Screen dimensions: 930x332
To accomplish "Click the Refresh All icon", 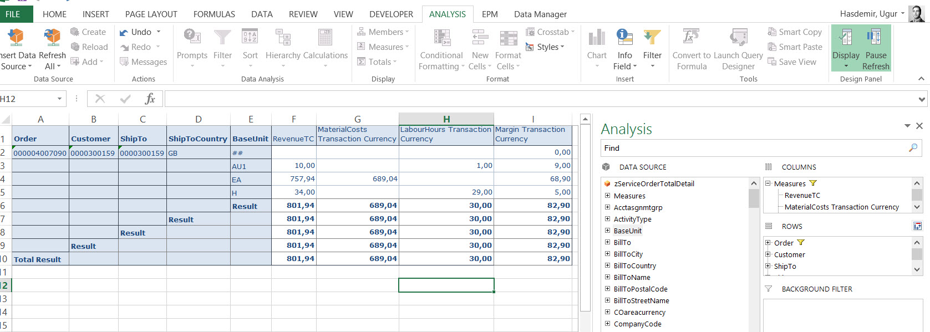I will (x=52, y=38).
